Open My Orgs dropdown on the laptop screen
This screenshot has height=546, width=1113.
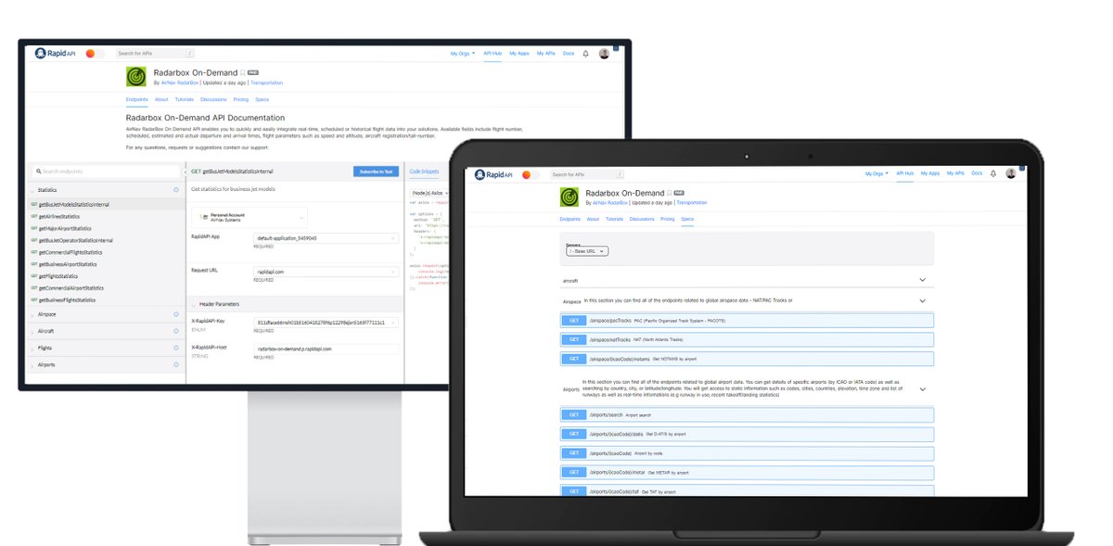point(876,173)
